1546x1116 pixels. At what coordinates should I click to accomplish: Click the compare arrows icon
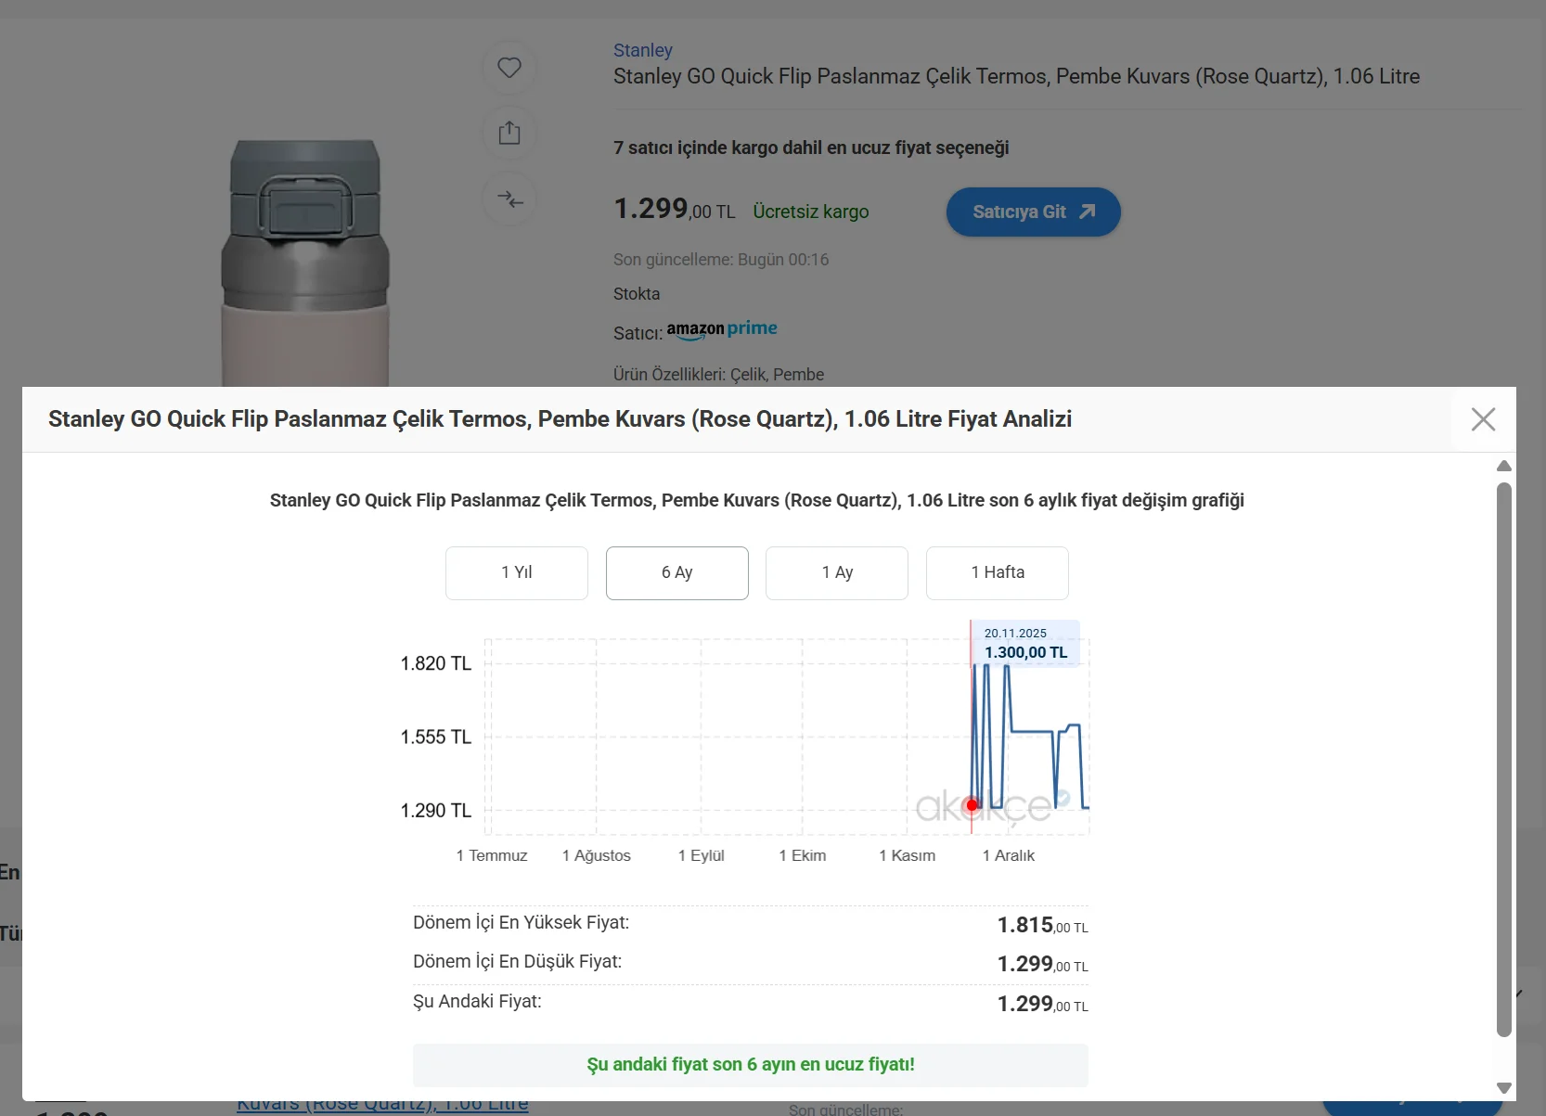[509, 199]
